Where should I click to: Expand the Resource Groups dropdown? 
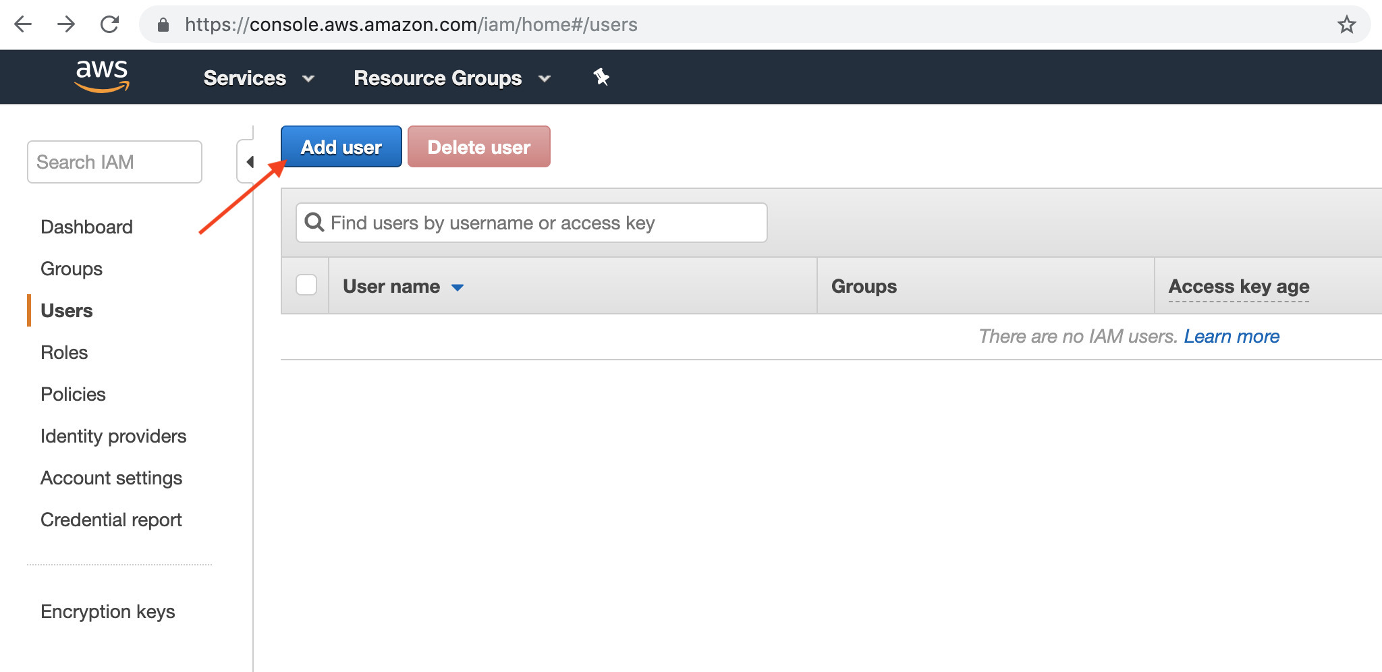click(x=452, y=78)
